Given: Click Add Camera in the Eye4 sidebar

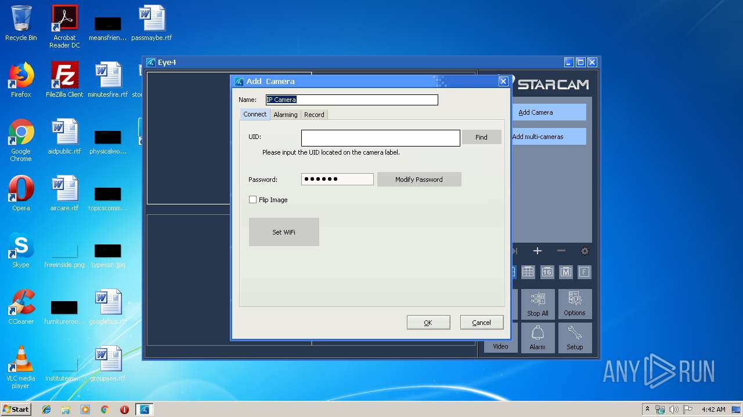Looking at the screenshot, I should [x=549, y=112].
